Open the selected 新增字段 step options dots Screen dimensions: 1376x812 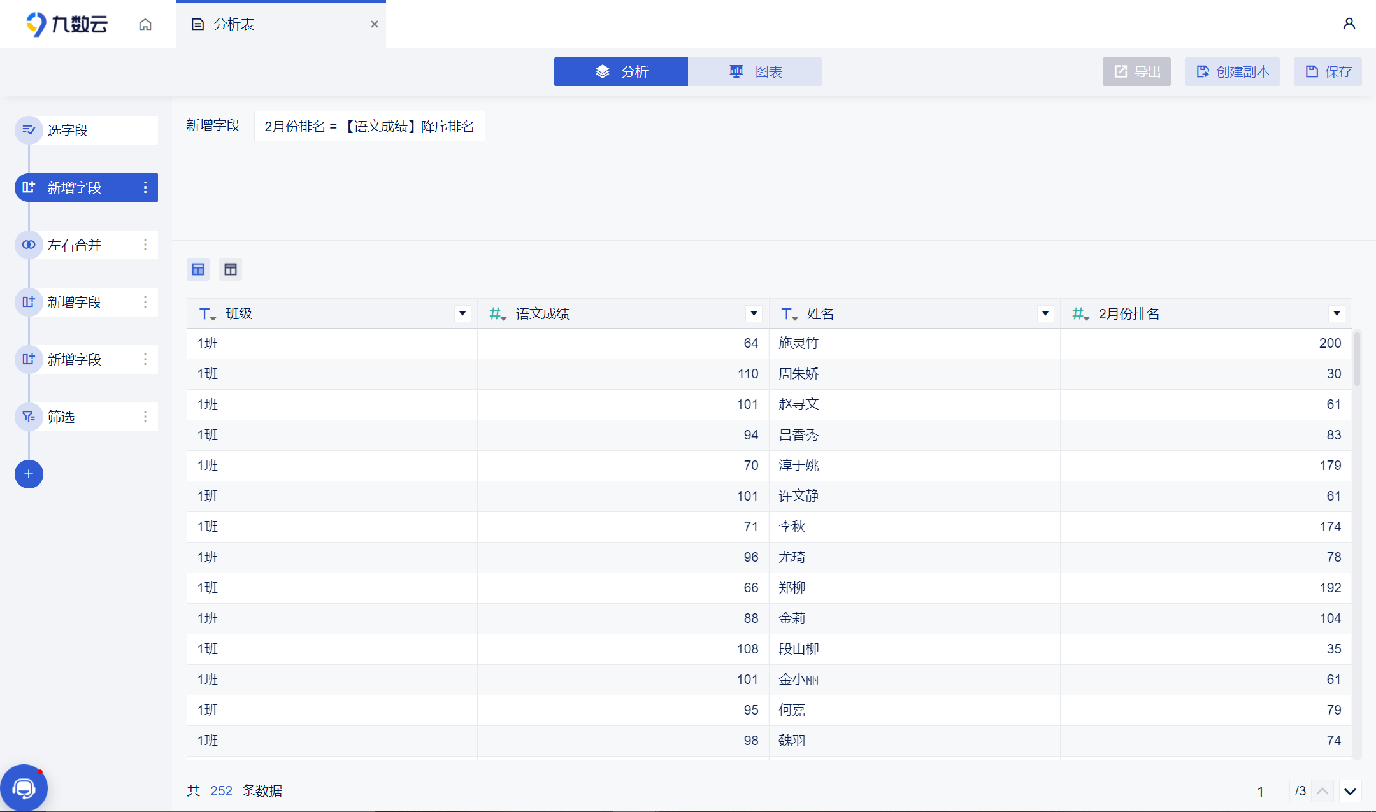pyautogui.click(x=145, y=187)
